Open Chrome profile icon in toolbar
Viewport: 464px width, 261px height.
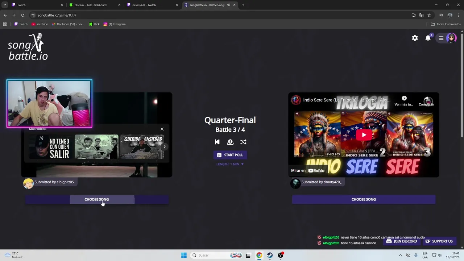pyautogui.click(x=450, y=15)
